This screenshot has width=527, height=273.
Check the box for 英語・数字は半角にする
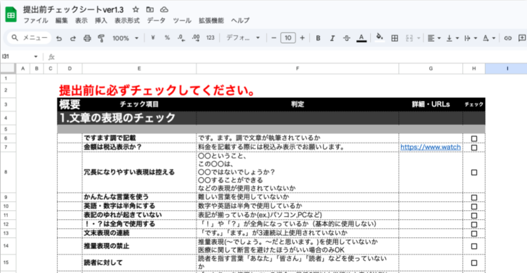tap(474, 207)
